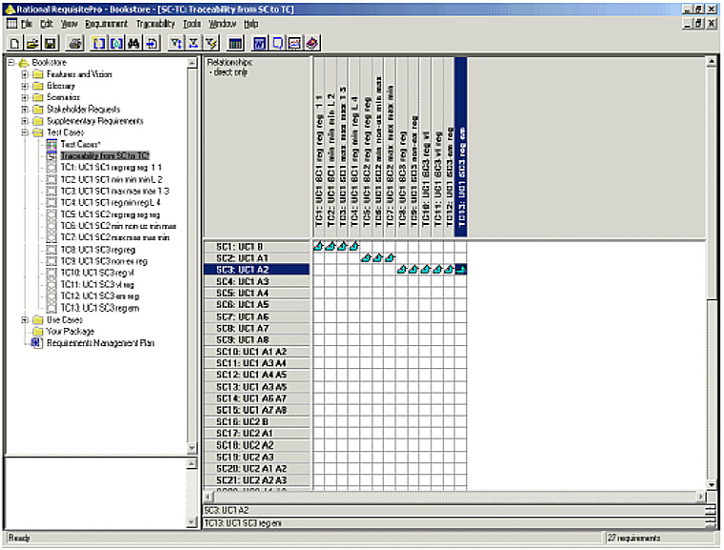The height and width of the screenshot is (550, 724).
Task: Click the highlighted trace arrow at SC3 and TC13
Action: coord(461,270)
